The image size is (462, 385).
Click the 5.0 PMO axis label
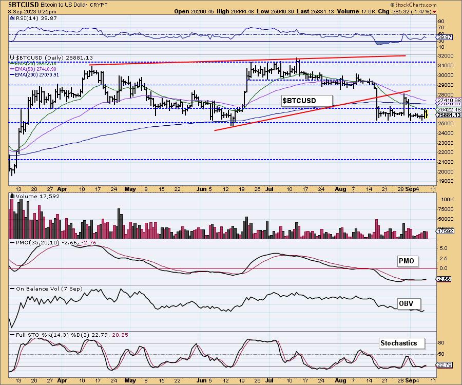point(444,248)
